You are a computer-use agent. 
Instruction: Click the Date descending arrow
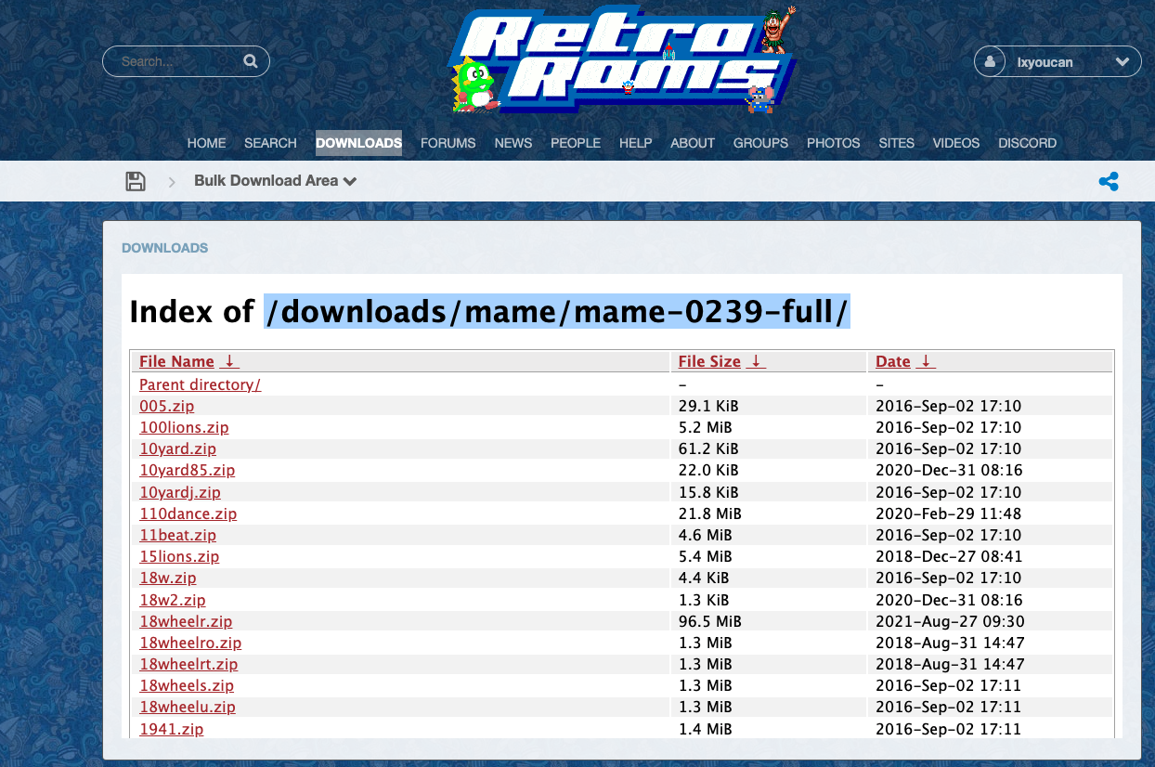click(926, 361)
